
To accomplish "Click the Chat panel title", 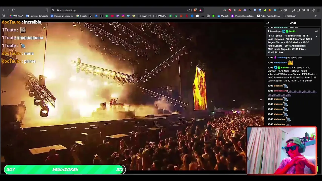I will (293, 23).
